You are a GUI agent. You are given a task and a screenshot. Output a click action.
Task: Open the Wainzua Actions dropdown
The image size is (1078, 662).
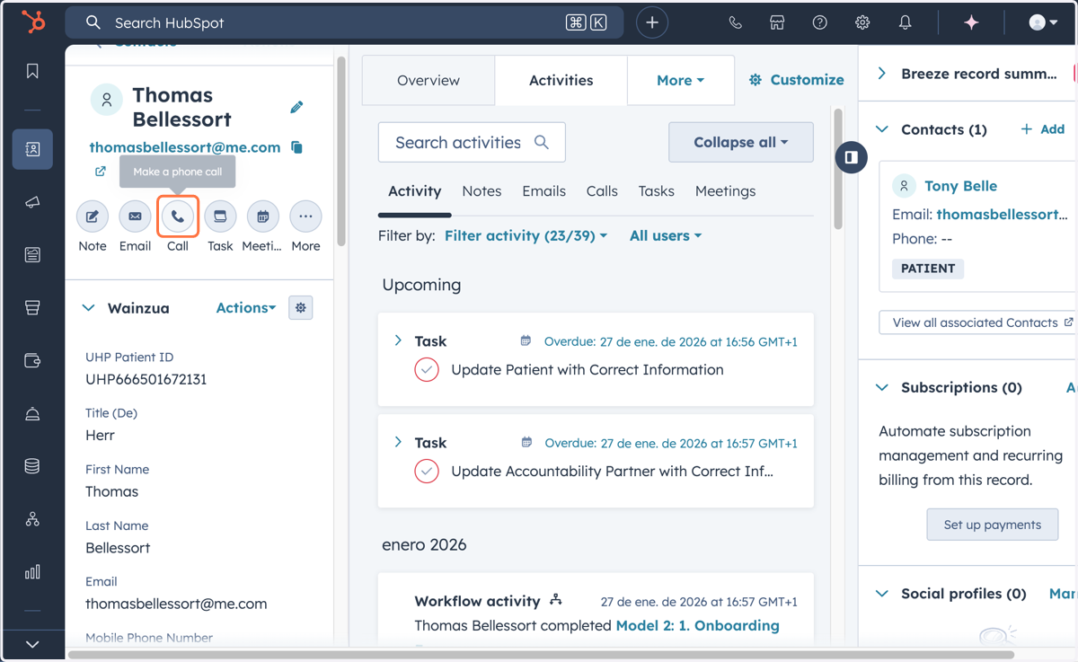pos(246,308)
